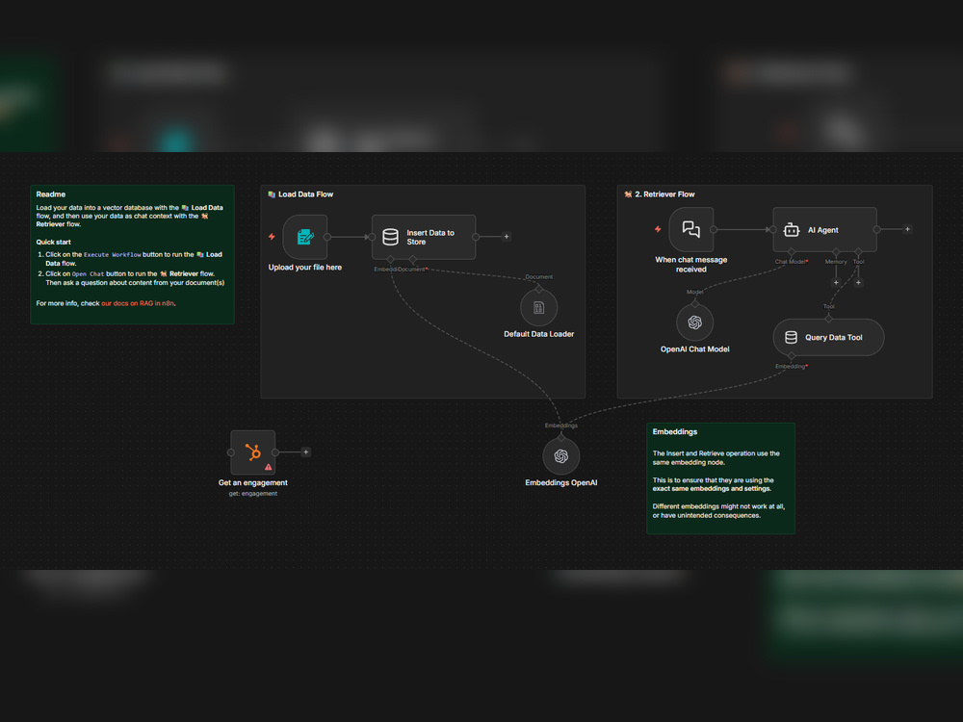Click the Quick start heading in Readme

pyautogui.click(x=53, y=242)
